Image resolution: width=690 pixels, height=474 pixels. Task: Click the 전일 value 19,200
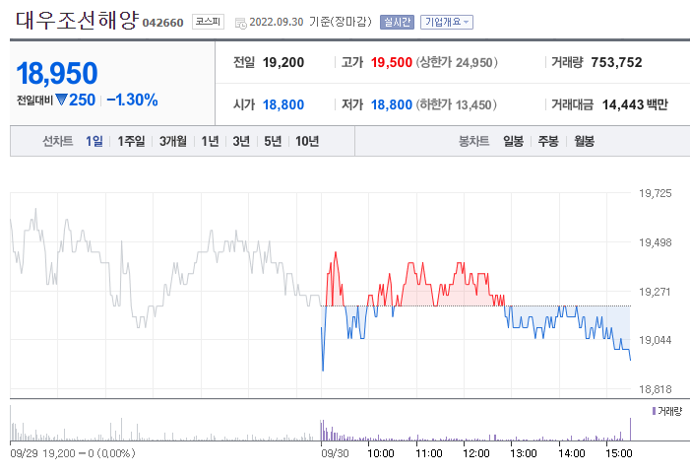[283, 62]
